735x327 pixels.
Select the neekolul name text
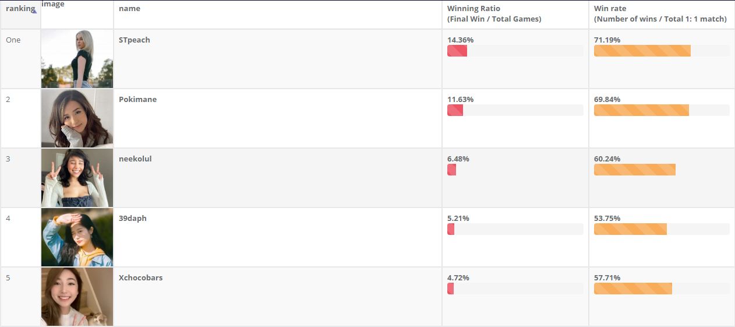(135, 159)
